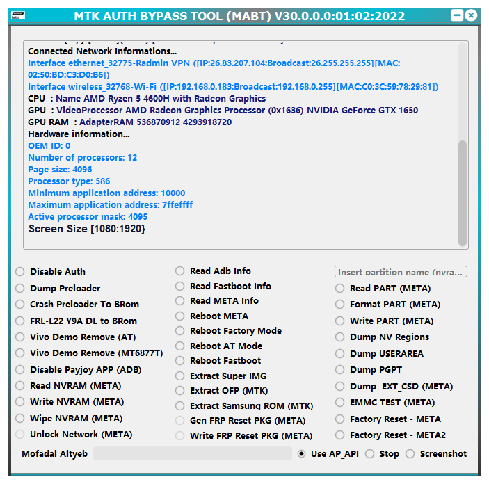
Task: Click the app logo in title bar
Action: [18, 15]
